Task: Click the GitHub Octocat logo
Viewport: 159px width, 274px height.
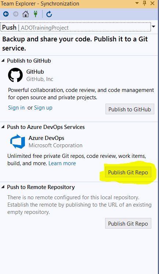Action: pyautogui.click(x=15, y=75)
